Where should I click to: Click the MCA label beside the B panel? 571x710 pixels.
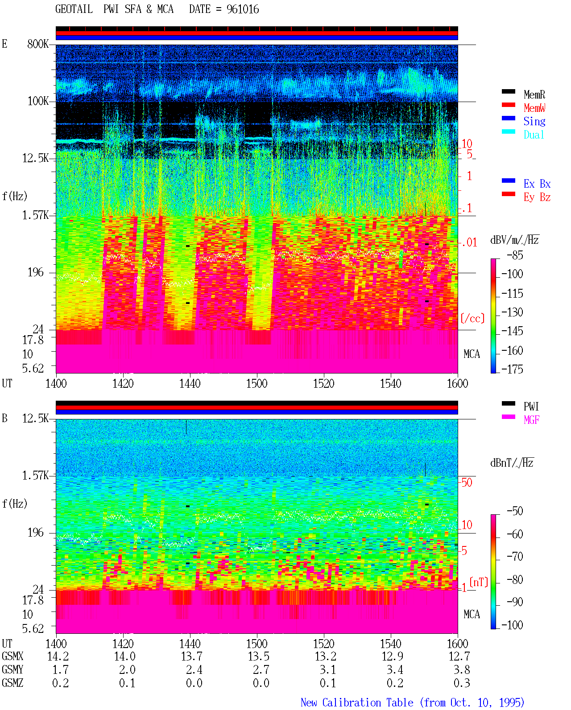(x=472, y=615)
